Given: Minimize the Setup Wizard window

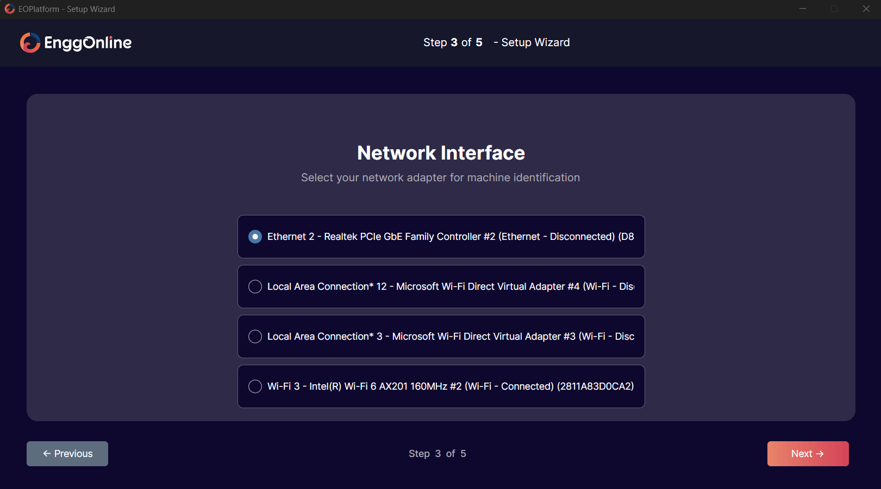Looking at the screenshot, I should point(803,9).
